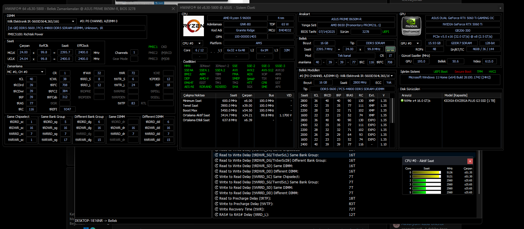The image size is (524, 229).
Task: Click the AMD Ryzen logo in CPU panel
Action: pyautogui.click(x=194, y=26)
